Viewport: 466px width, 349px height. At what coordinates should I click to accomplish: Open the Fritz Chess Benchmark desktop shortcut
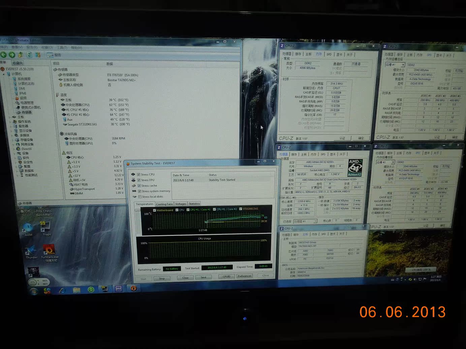click(44, 213)
